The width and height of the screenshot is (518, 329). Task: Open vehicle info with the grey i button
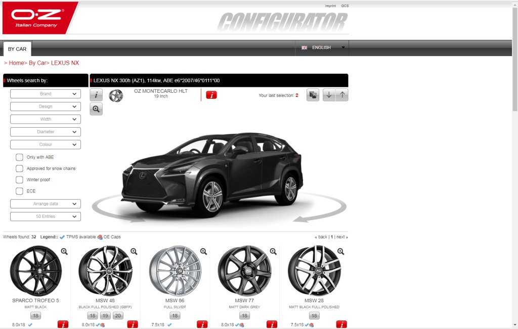(x=96, y=95)
